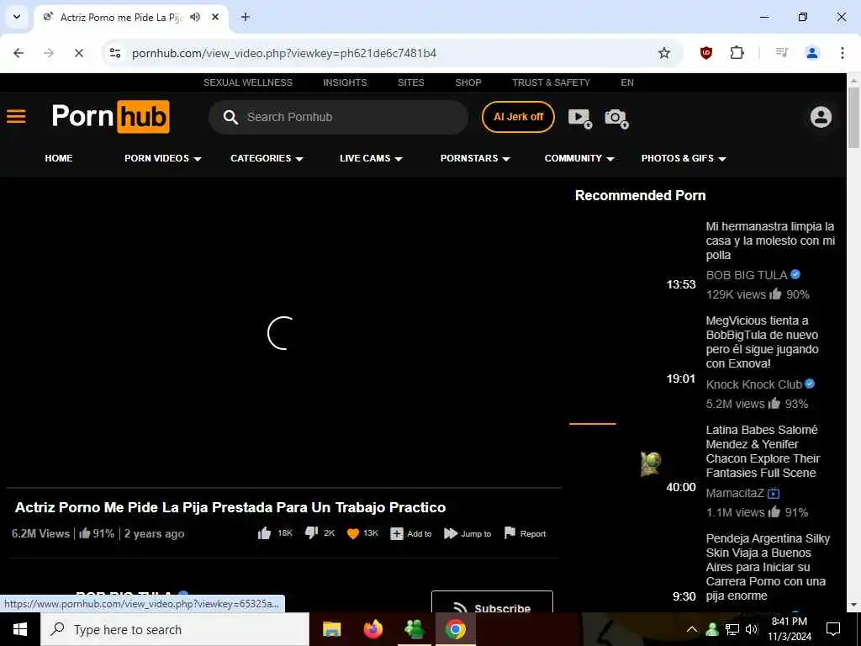This screenshot has height=646, width=861.
Task: Click the magnifier search icon
Action: (x=230, y=117)
